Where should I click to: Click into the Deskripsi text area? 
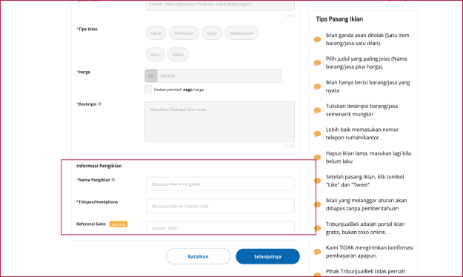pos(220,121)
